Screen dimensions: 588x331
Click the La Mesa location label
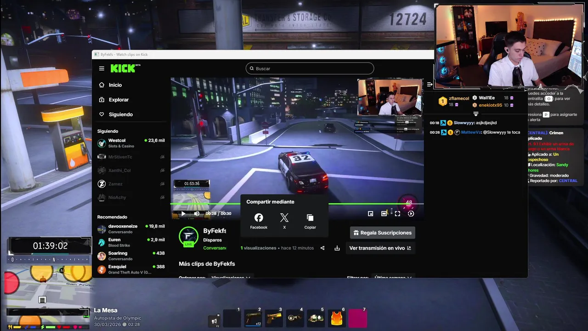[106, 310]
